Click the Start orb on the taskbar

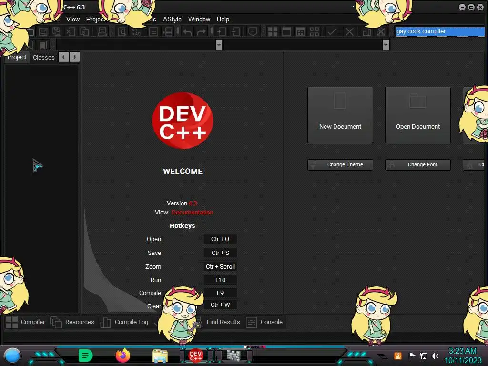(12, 356)
